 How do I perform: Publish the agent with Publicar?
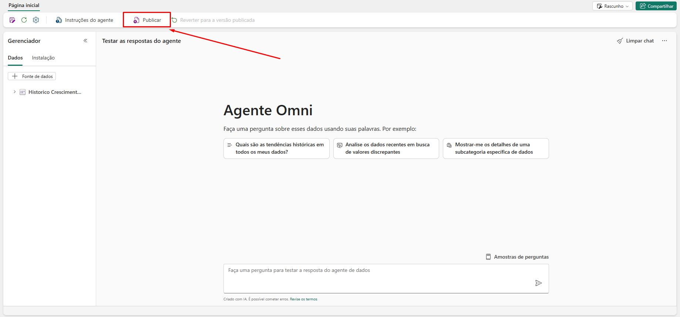click(147, 20)
